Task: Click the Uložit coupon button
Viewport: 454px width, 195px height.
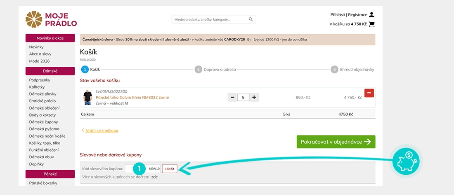Action: [x=170, y=169]
